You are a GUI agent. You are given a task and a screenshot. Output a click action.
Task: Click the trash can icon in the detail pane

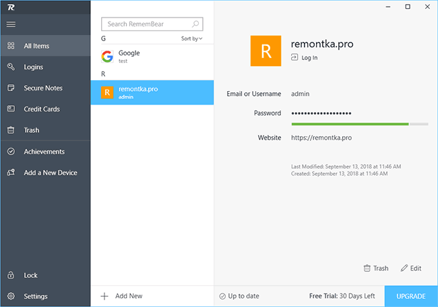pyautogui.click(x=367, y=268)
